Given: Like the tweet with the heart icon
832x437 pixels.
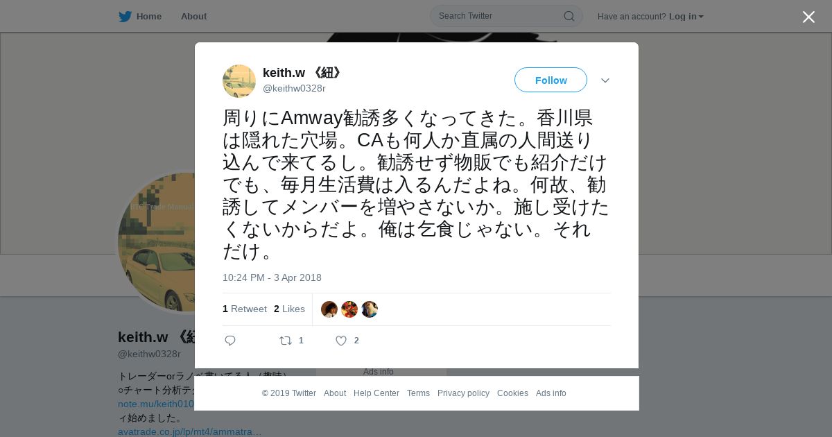Looking at the screenshot, I should click(x=341, y=341).
